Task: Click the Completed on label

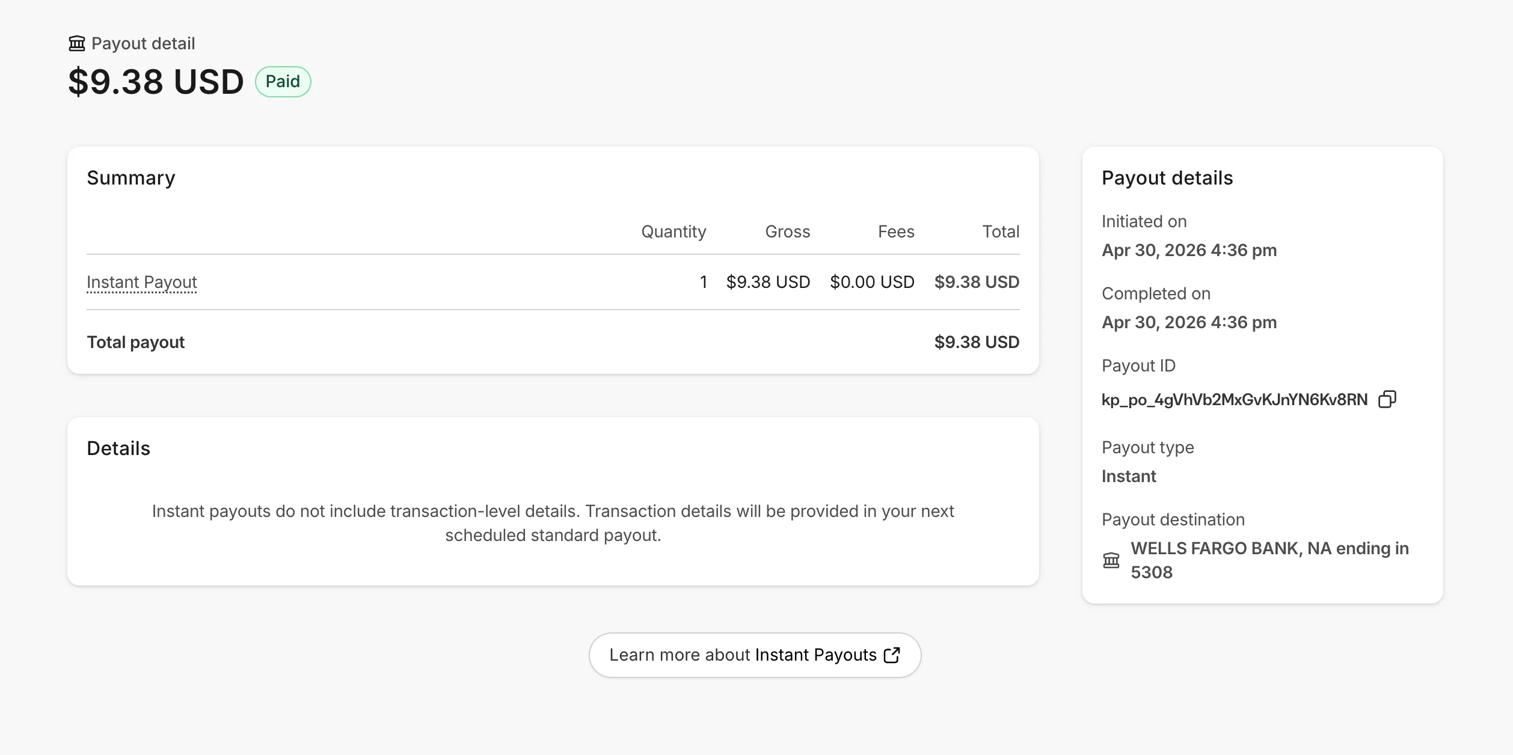Action: pos(1156,293)
